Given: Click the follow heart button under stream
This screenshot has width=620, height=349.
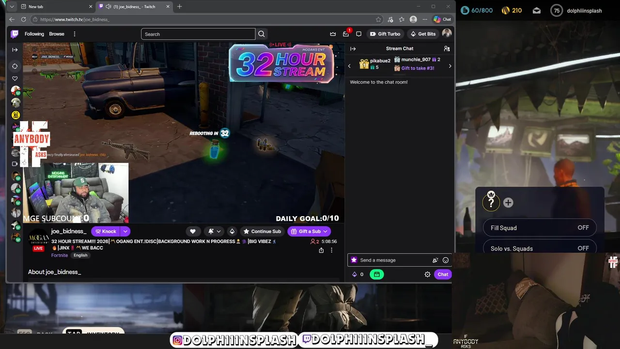Looking at the screenshot, I should coord(193,231).
